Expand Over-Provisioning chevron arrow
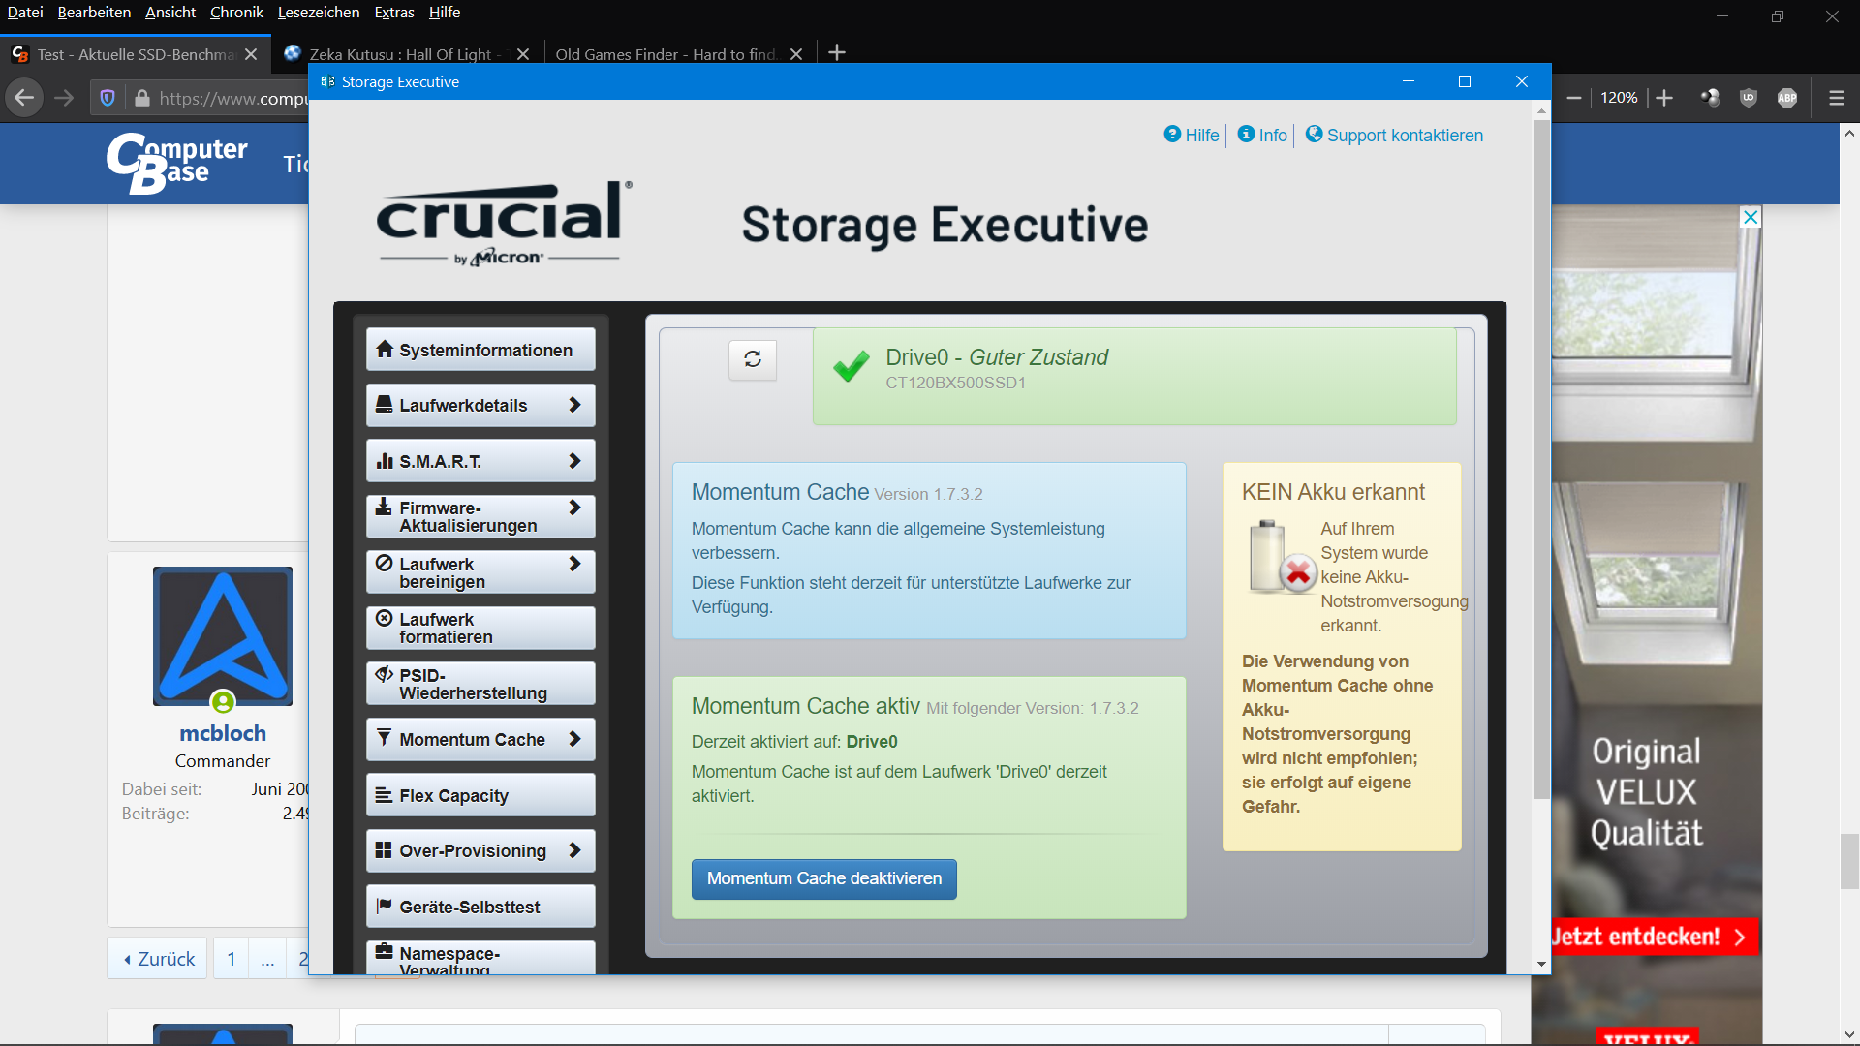This screenshot has width=1860, height=1046. coord(574,850)
